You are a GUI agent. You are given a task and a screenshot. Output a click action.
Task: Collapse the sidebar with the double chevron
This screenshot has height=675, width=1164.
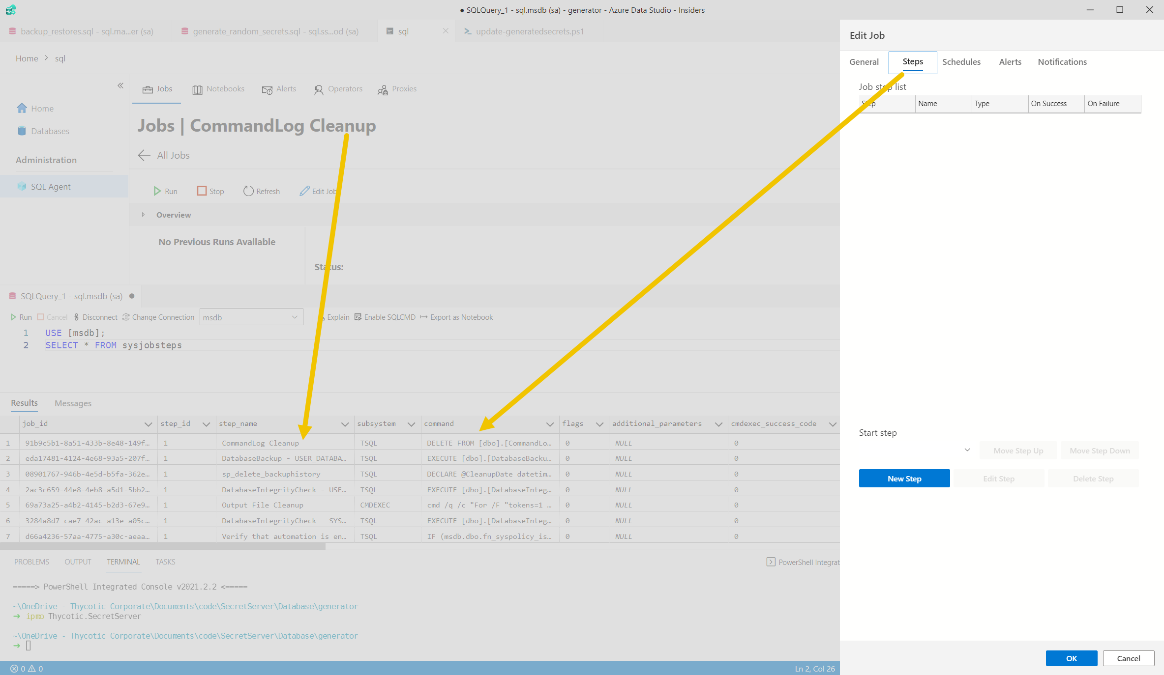[120, 85]
